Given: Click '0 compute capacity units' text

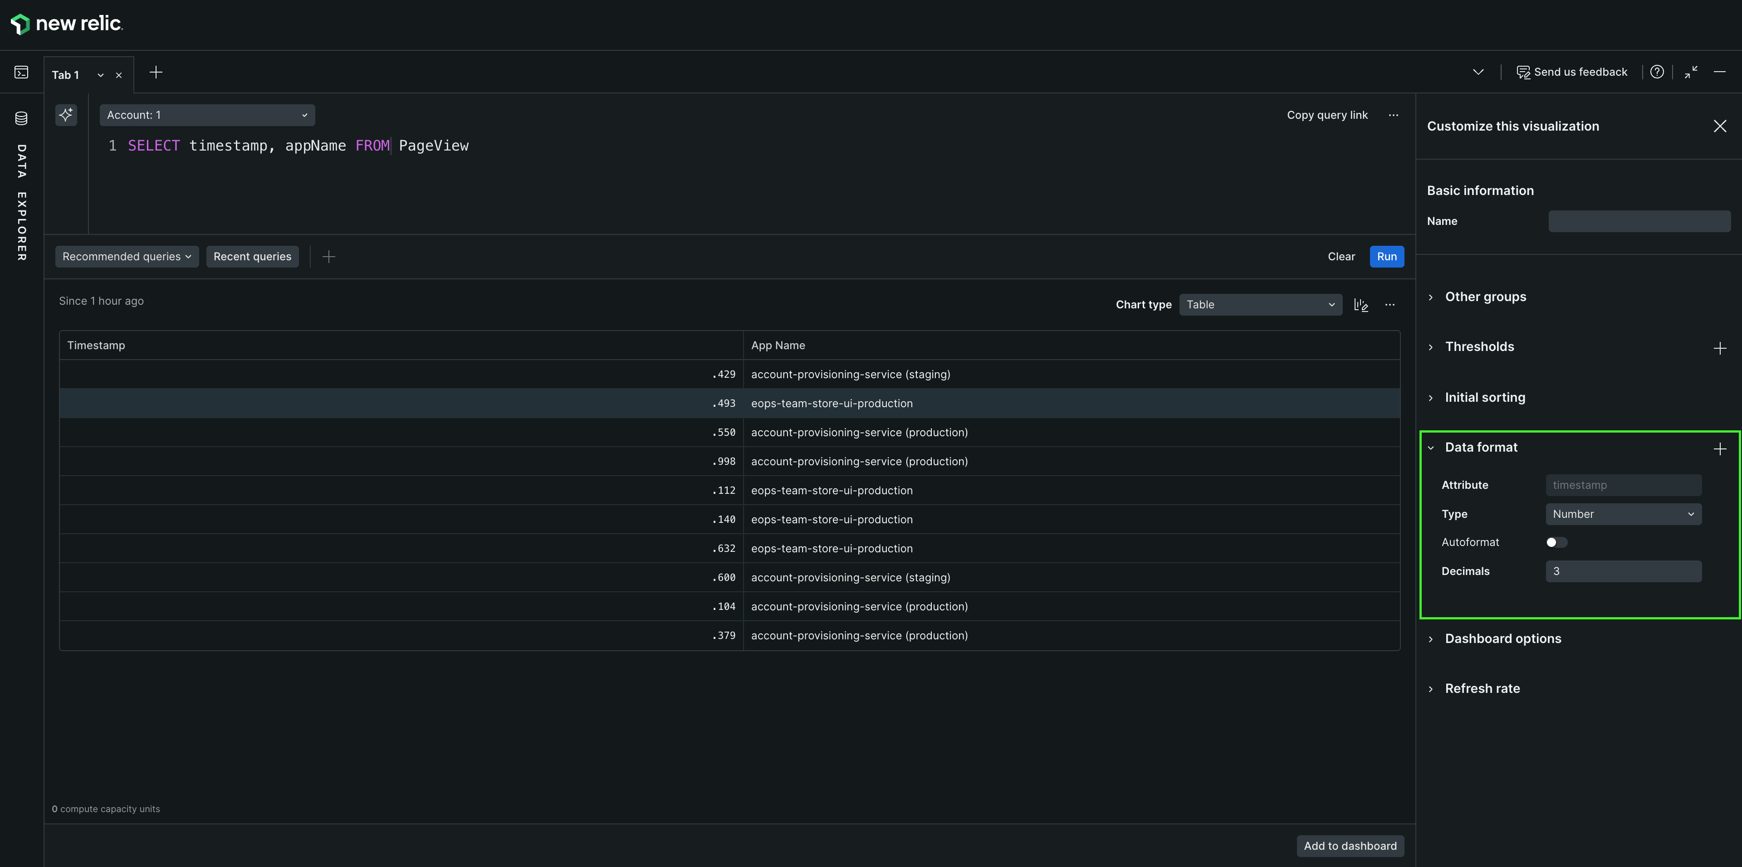Looking at the screenshot, I should (x=106, y=809).
